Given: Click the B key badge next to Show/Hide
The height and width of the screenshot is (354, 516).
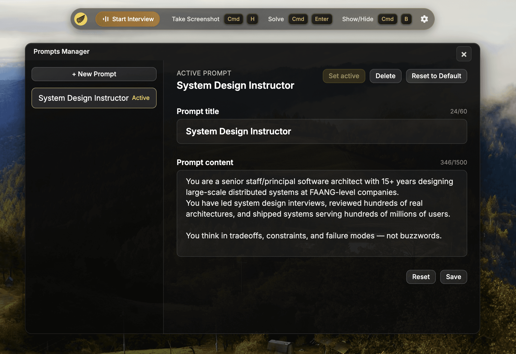Looking at the screenshot, I should pos(406,19).
